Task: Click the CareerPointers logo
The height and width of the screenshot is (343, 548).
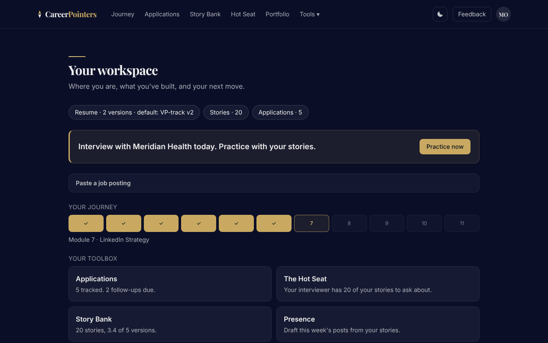Action: click(67, 14)
